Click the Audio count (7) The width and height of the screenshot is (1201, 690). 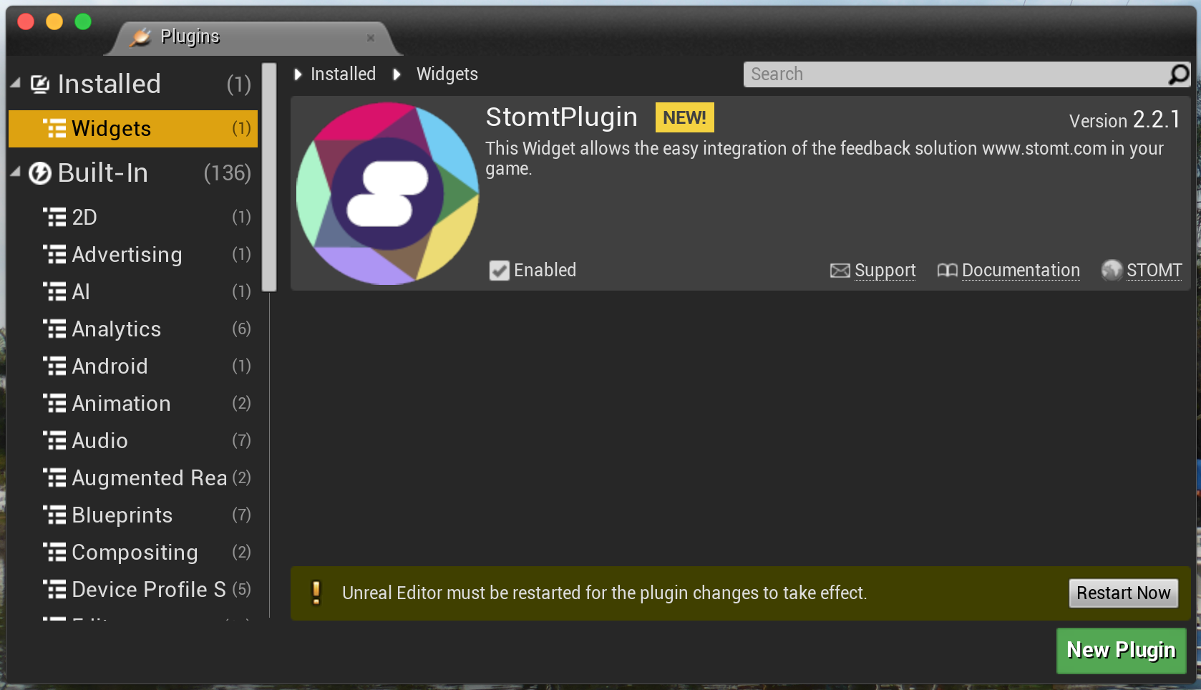241,441
